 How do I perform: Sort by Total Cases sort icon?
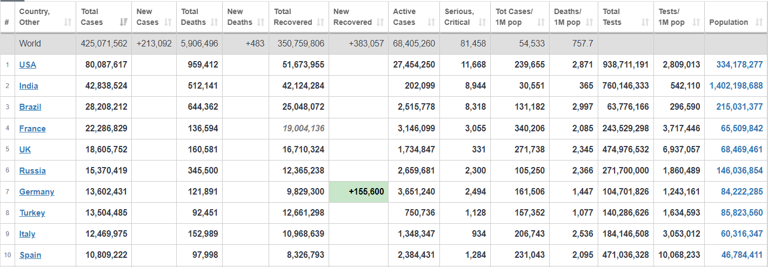point(123,22)
